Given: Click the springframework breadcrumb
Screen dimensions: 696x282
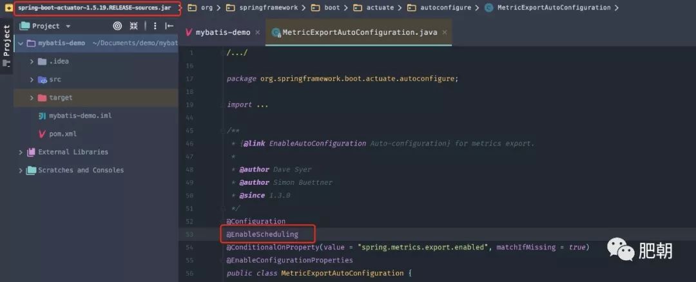Looking at the screenshot, I should tap(269, 8).
